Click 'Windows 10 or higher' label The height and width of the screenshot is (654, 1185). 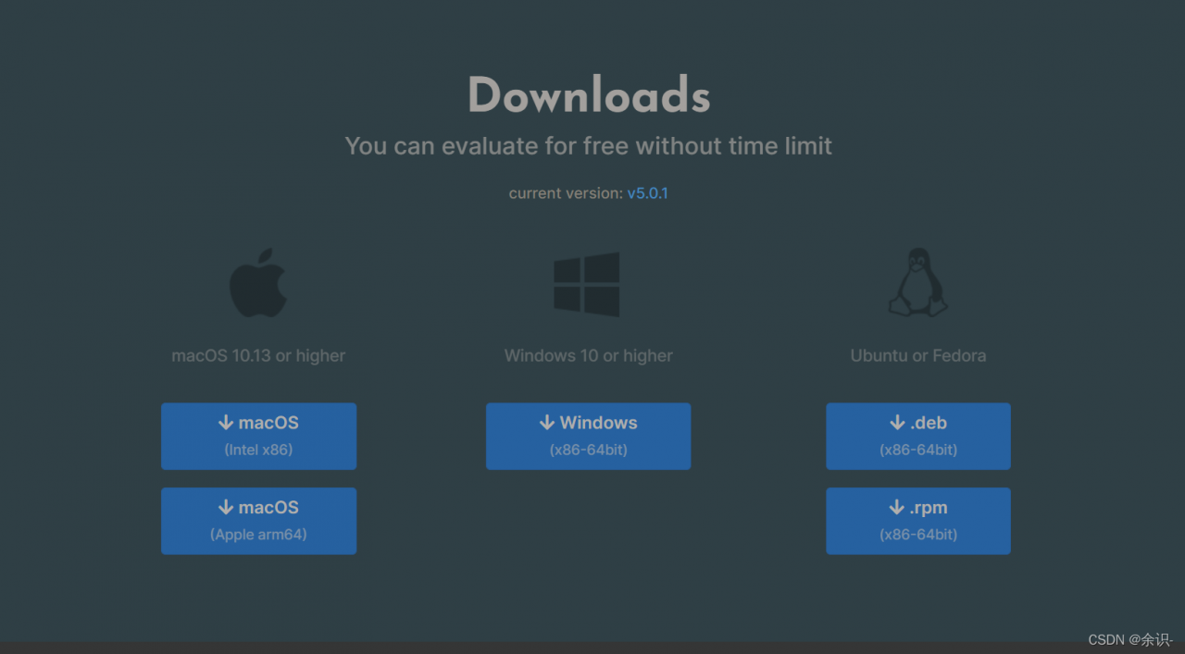589,356
